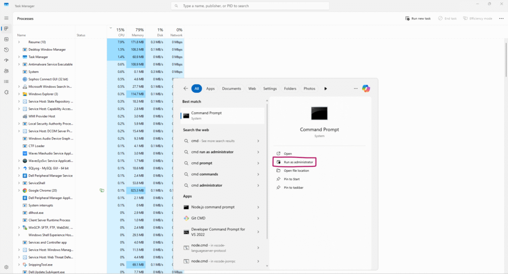Click the Copilot icon in search panel
The height and width of the screenshot is (274, 508).
pos(366,88)
